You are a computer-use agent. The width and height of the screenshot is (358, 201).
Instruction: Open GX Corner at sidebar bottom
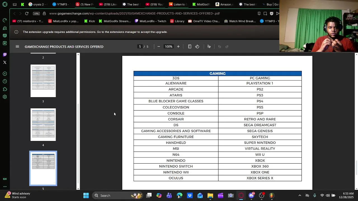coord(5,179)
